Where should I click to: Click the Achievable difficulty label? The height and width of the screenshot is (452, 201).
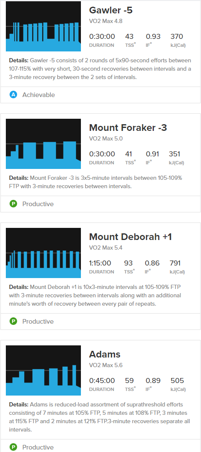click(x=38, y=95)
